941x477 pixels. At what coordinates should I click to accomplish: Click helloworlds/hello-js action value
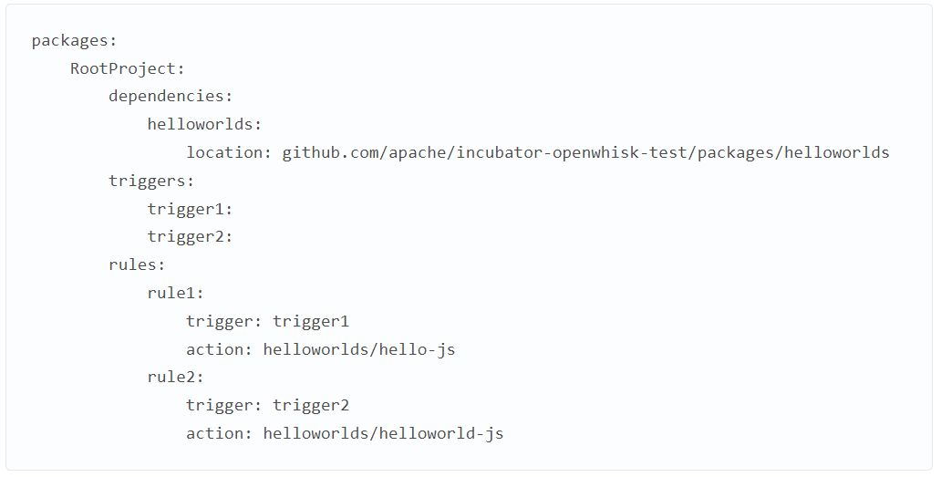359,349
